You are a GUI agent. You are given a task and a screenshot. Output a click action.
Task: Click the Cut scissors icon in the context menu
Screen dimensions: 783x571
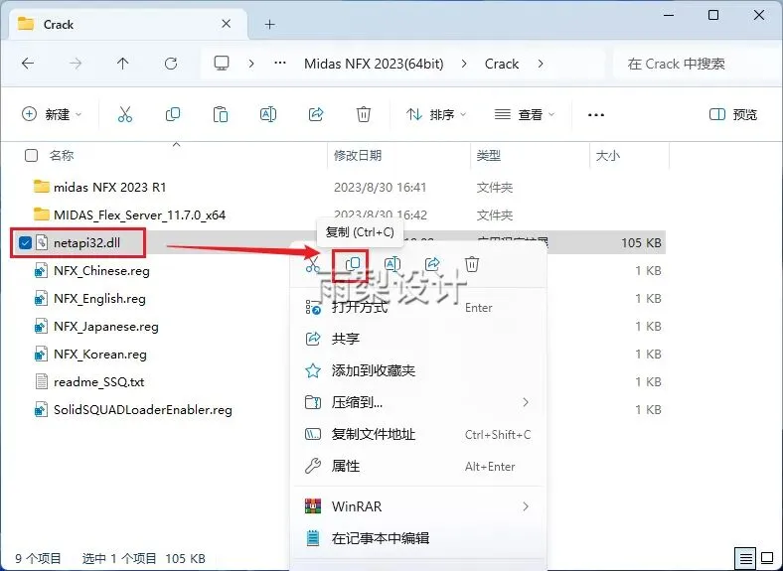(x=313, y=264)
